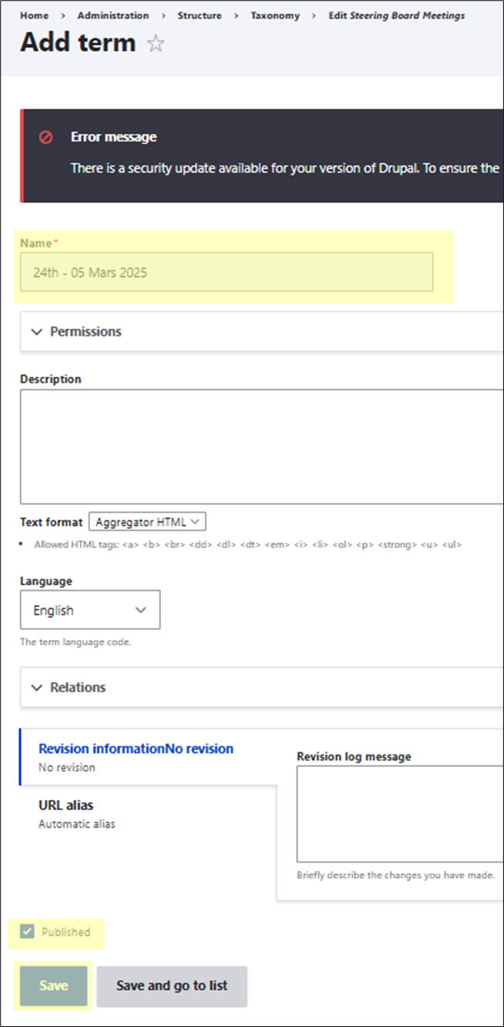Open the Structure breadcrumb link
The image size is (504, 1027).
click(x=199, y=15)
